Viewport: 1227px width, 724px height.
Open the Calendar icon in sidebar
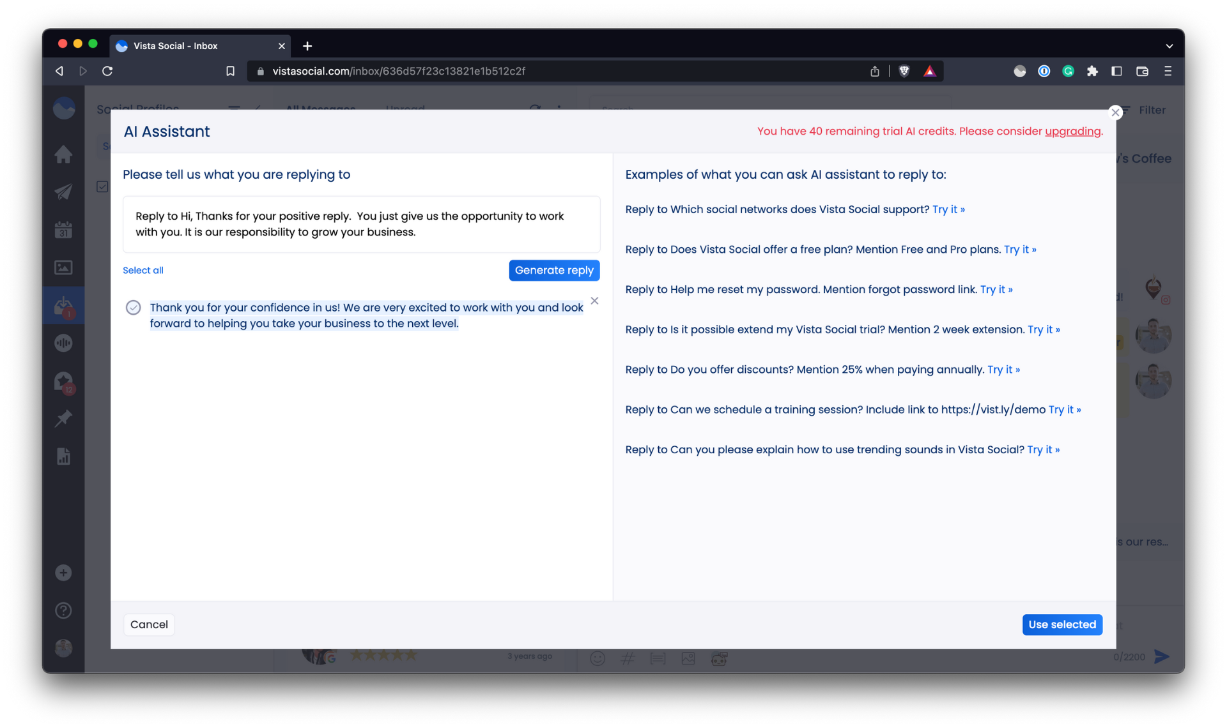click(63, 230)
